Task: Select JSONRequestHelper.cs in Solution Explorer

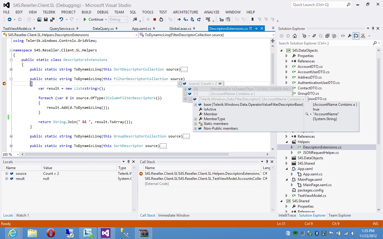Action: click(x=321, y=153)
